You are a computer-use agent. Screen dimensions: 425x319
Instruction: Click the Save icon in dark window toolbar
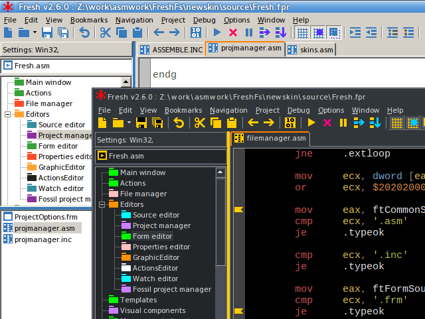[141, 123]
